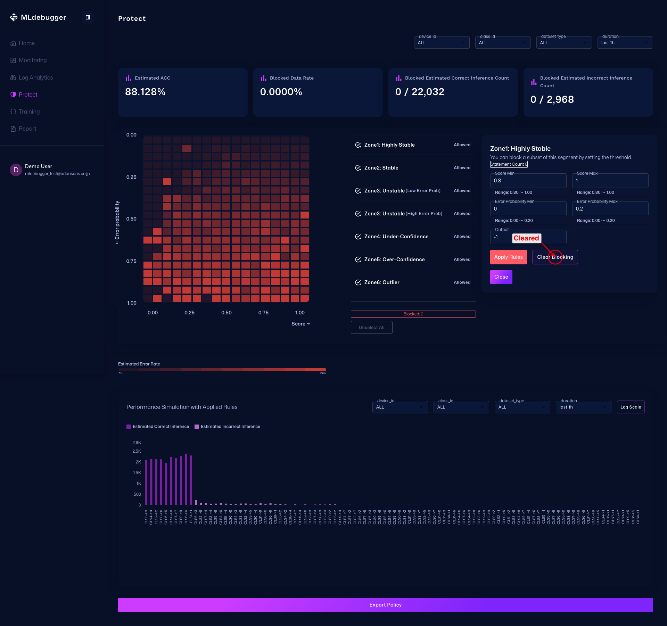Image resolution: width=667 pixels, height=626 pixels.
Task: Click the Report document icon
Action: 13,129
